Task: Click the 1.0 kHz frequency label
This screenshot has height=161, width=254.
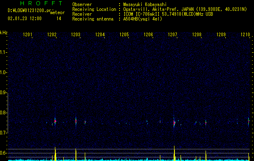Action: tap(3, 72)
